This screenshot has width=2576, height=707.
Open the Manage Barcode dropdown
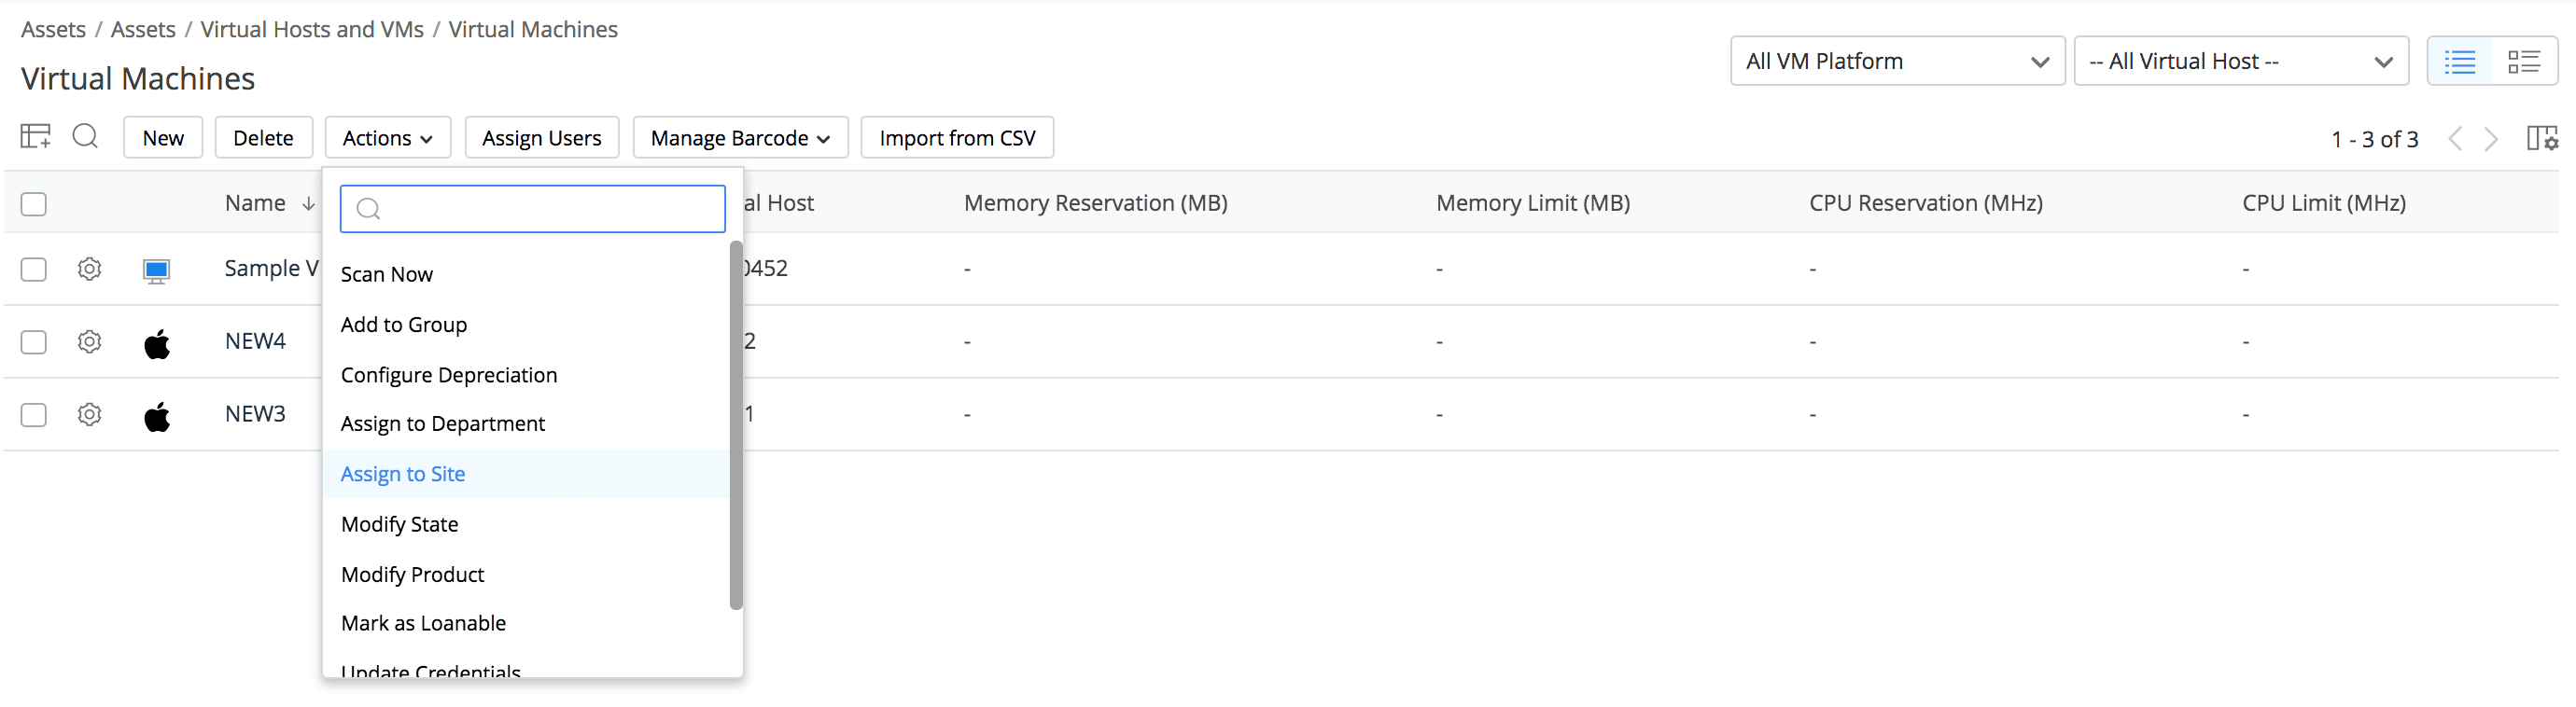pos(740,138)
